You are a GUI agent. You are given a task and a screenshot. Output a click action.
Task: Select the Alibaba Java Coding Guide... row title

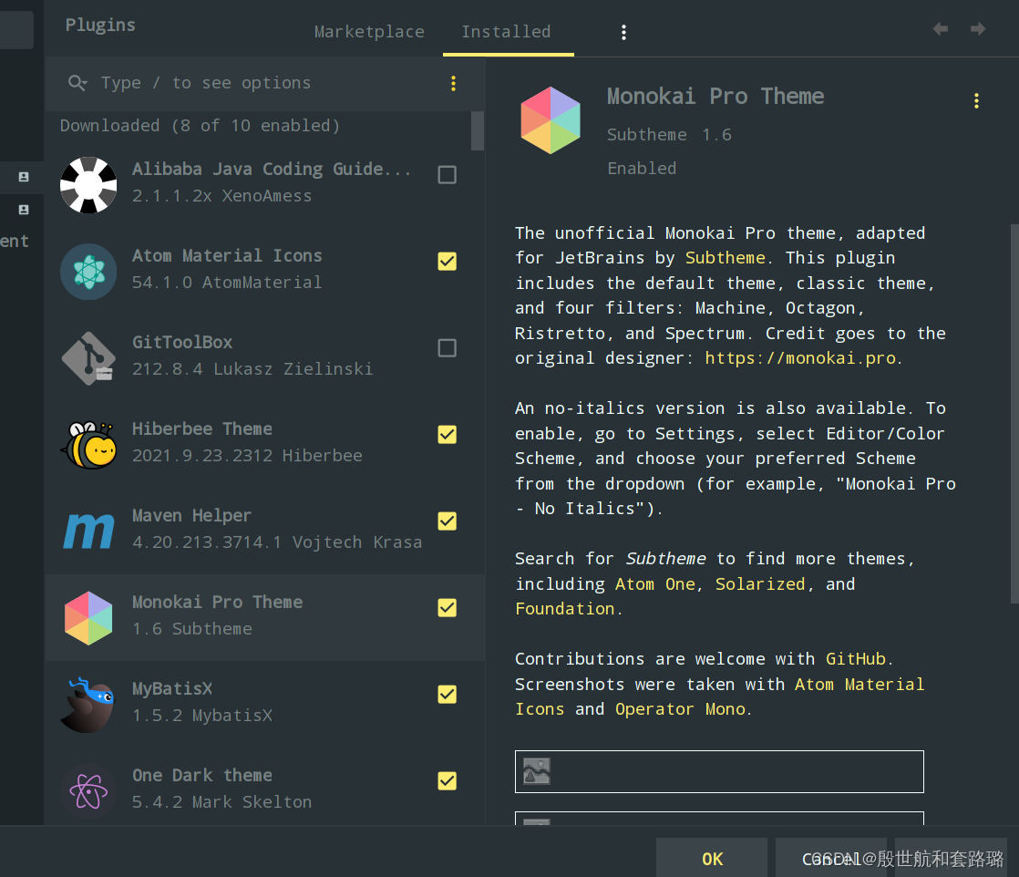[272, 169]
